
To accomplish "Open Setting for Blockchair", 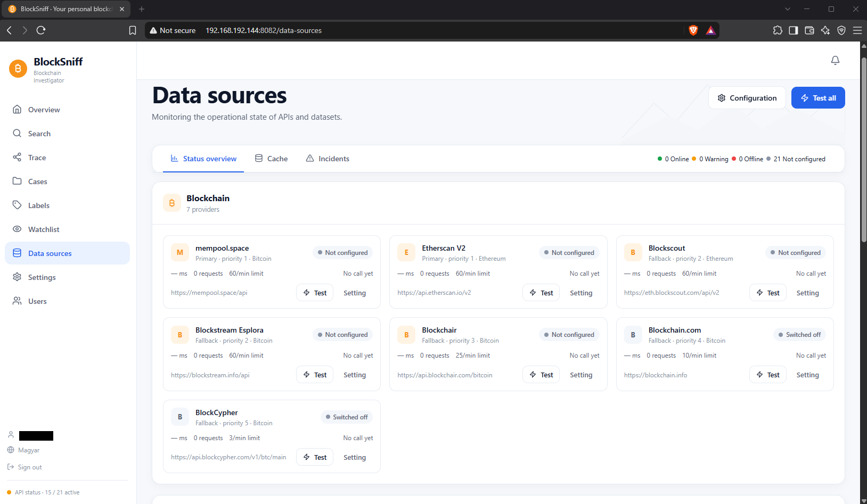I will click(581, 375).
